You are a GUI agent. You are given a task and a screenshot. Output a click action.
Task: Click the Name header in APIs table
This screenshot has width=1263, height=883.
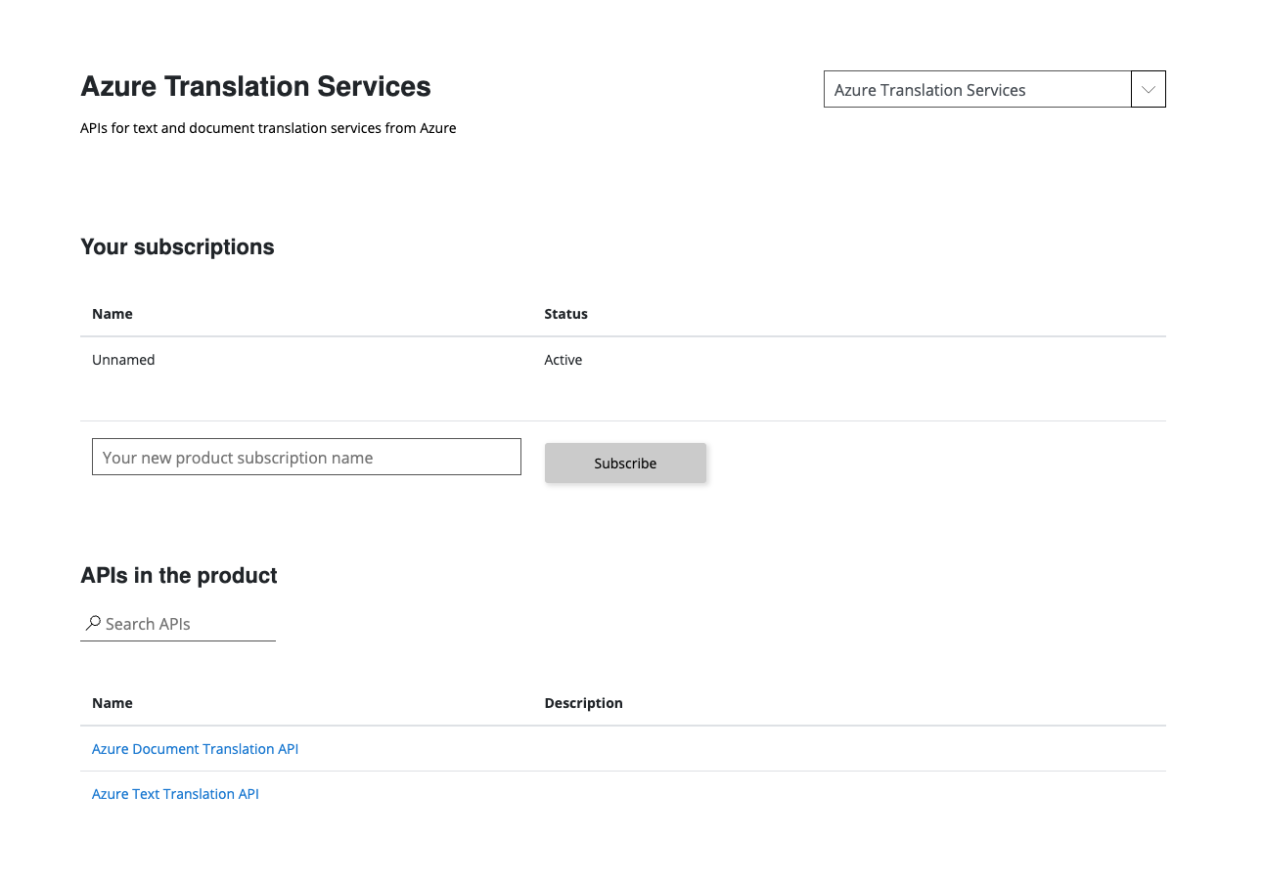113,703
